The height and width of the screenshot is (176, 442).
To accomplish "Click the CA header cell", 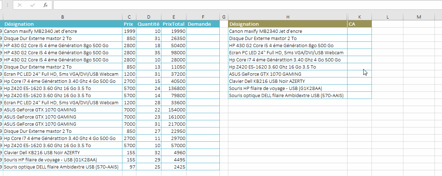I will pyautogui.click(x=359, y=24).
